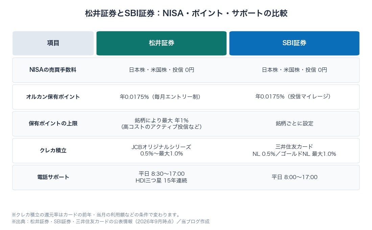Click the (高コストのアクティブ投信など) text

pyautogui.click(x=162, y=127)
